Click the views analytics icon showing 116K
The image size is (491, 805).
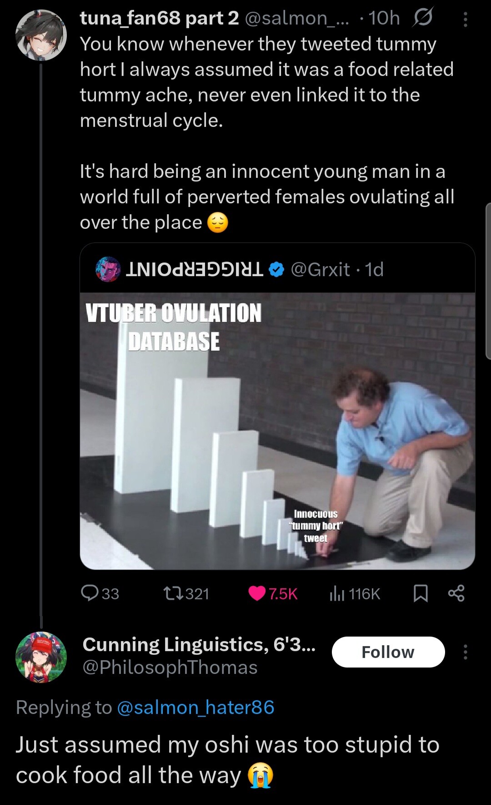[x=337, y=593]
